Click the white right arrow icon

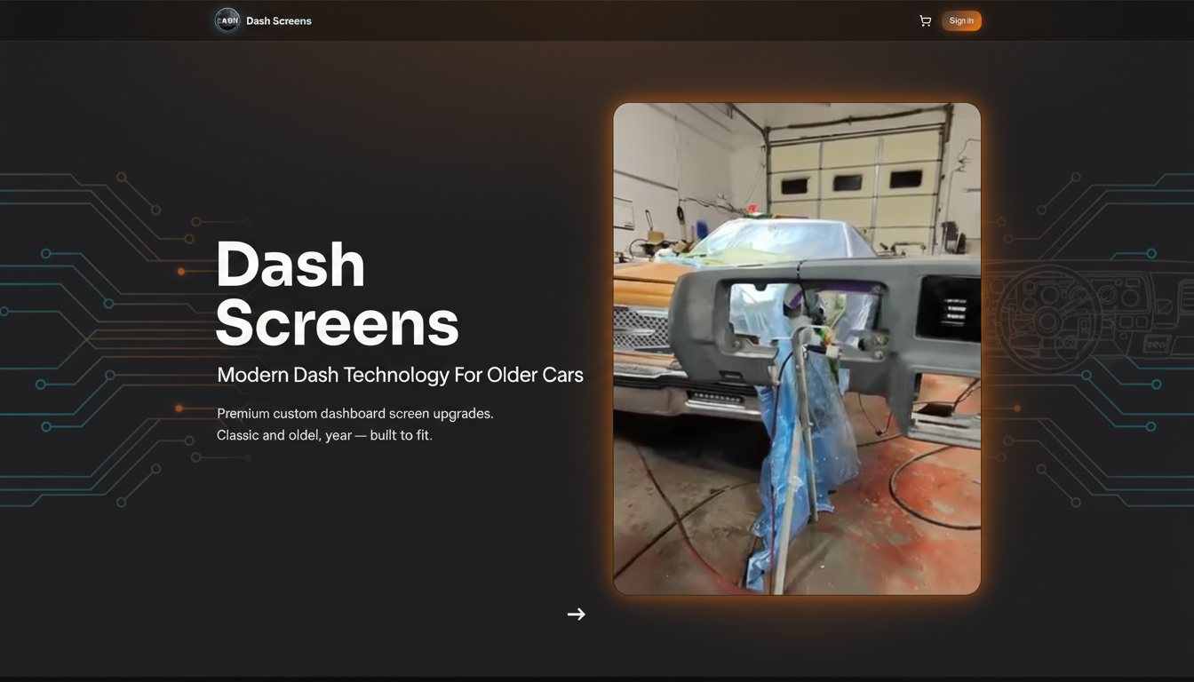pos(577,614)
